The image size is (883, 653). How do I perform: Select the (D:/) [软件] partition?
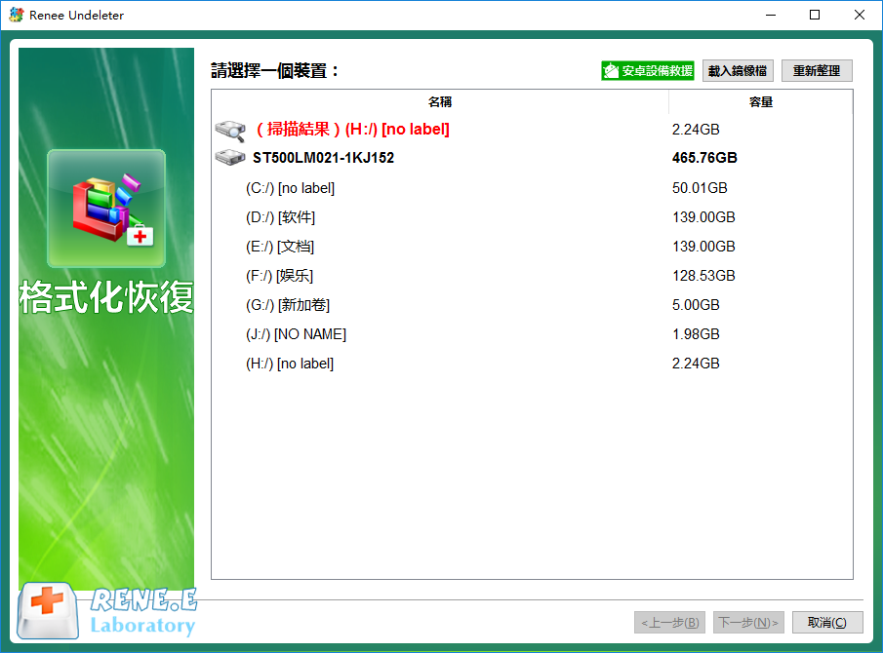pos(532,217)
